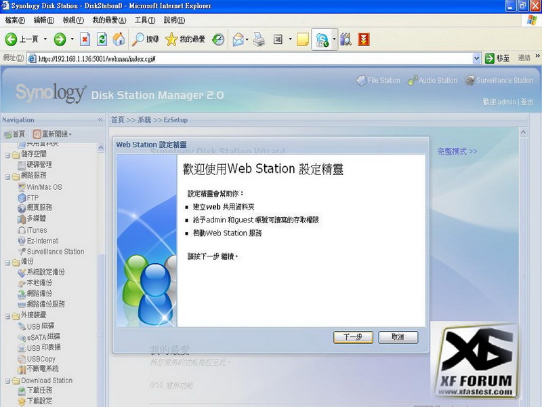Print the page with the printer icon
Image resolution: width=542 pixels, height=407 pixels.
point(259,39)
